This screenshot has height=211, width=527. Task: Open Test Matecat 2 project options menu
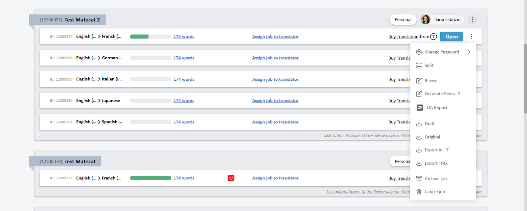click(x=472, y=20)
